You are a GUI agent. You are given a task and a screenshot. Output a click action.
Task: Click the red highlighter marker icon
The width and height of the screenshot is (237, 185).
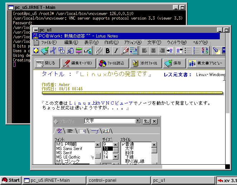(x=125, y=51)
